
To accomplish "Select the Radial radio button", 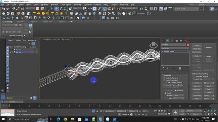I will click(165, 93).
